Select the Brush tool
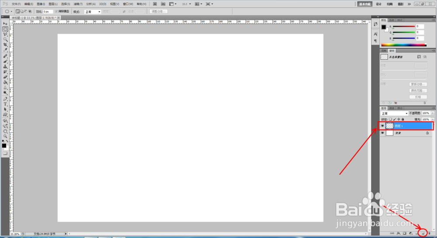Image resolution: width=437 pixels, height=238 pixels. pyautogui.click(x=5, y=61)
